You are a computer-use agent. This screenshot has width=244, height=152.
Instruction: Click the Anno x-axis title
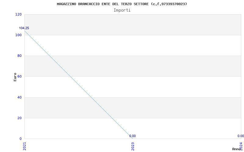pyautogui.click(x=236, y=149)
